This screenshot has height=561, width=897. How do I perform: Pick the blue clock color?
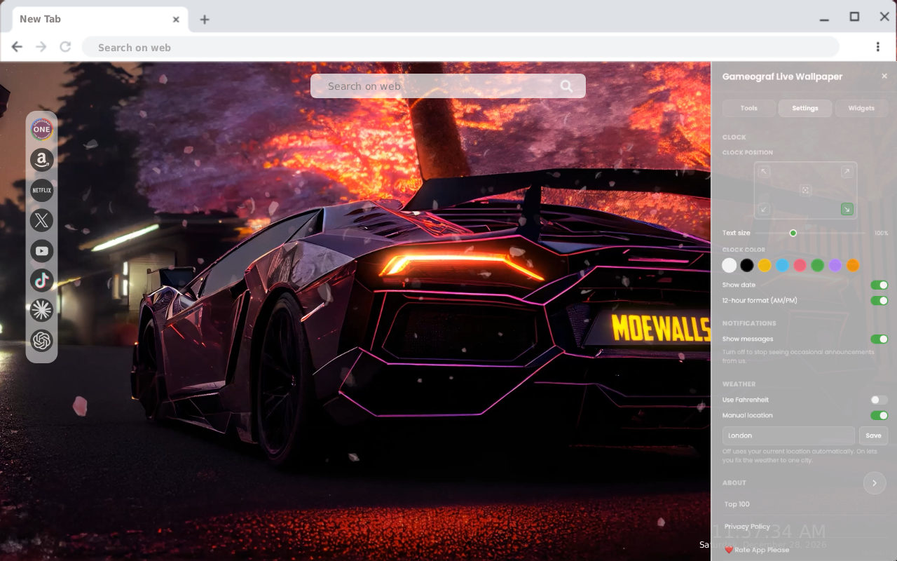782,265
